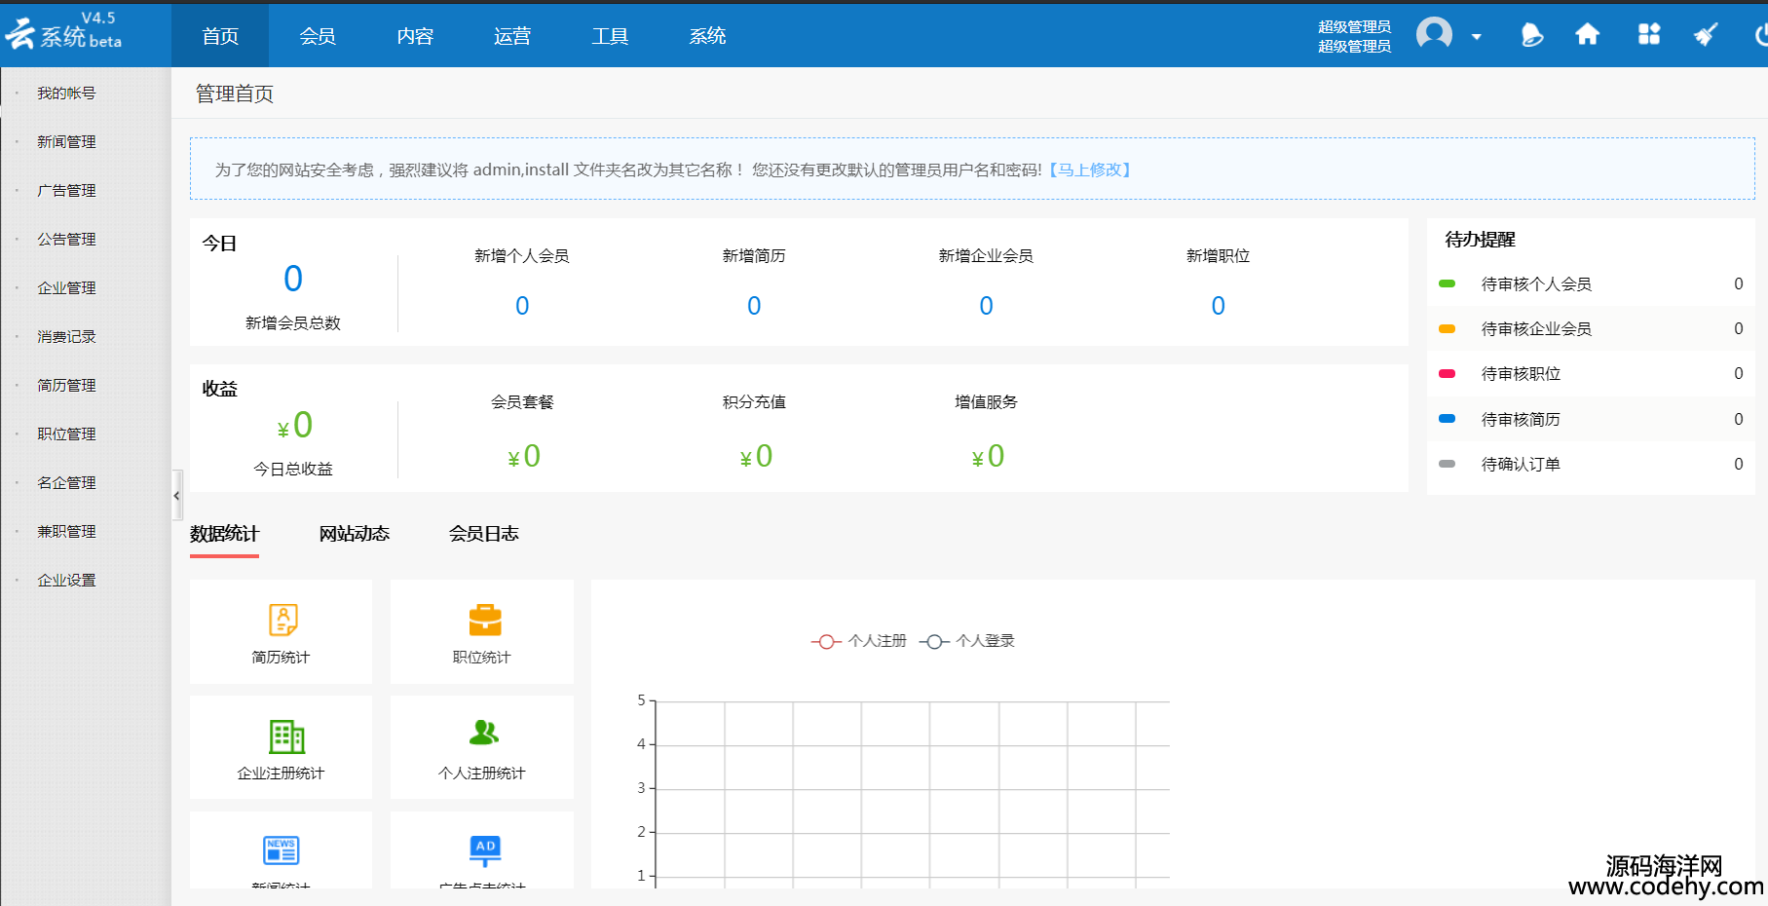Open 待审核简历 pending reminder
This screenshot has width=1768, height=906.
click(1591, 420)
